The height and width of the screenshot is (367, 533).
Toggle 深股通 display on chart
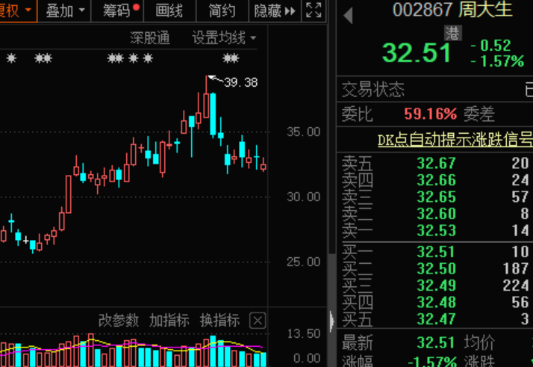point(150,37)
